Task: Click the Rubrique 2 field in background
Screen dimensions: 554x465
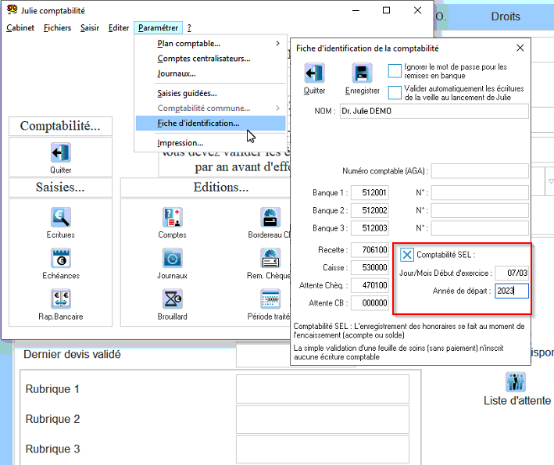Action: [x=323, y=419]
